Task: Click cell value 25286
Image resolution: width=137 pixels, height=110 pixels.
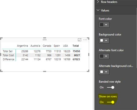Action: [x=25, y=51]
